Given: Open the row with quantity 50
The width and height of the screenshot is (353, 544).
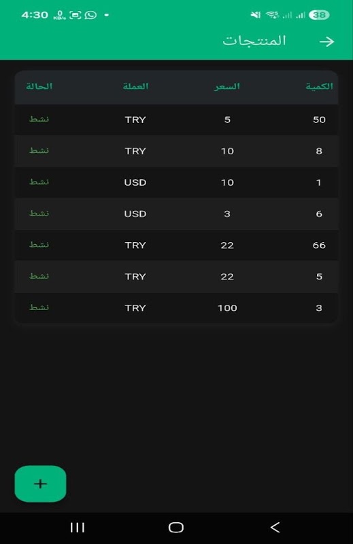Looking at the screenshot, I should (176, 120).
